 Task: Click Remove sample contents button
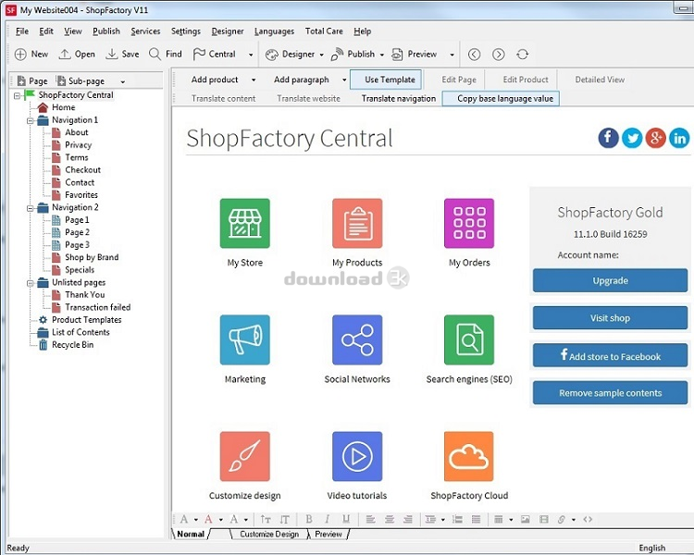[x=611, y=393]
